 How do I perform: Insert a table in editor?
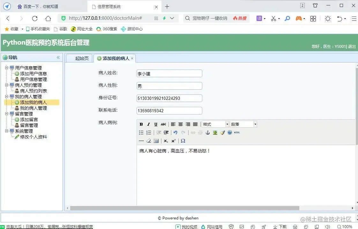click(156, 141)
